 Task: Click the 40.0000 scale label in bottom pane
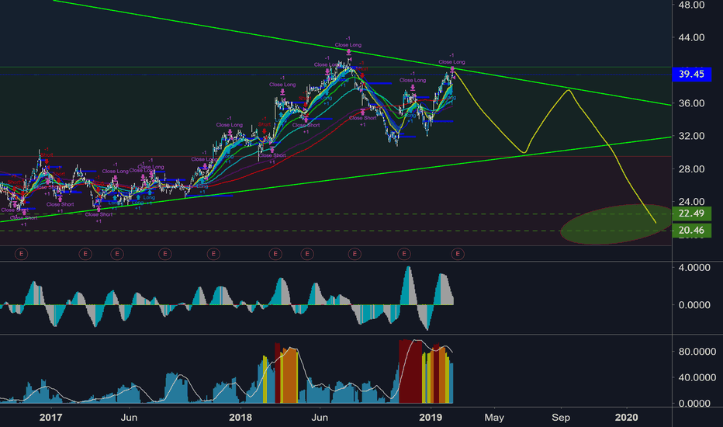click(697, 377)
